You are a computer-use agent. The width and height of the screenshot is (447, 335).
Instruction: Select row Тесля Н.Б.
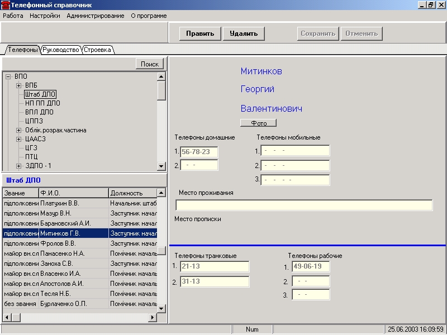coord(80,294)
